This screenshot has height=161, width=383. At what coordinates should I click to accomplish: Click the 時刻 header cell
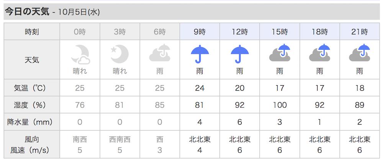[32, 31]
